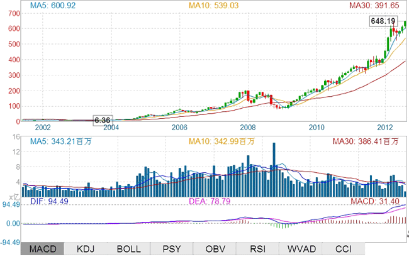
Task: Switch to the CCI tab
Action: 343,249
